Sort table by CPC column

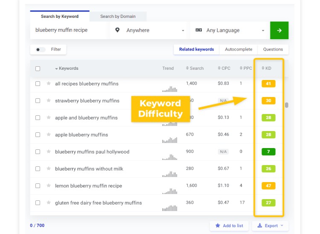click(x=224, y=68)
